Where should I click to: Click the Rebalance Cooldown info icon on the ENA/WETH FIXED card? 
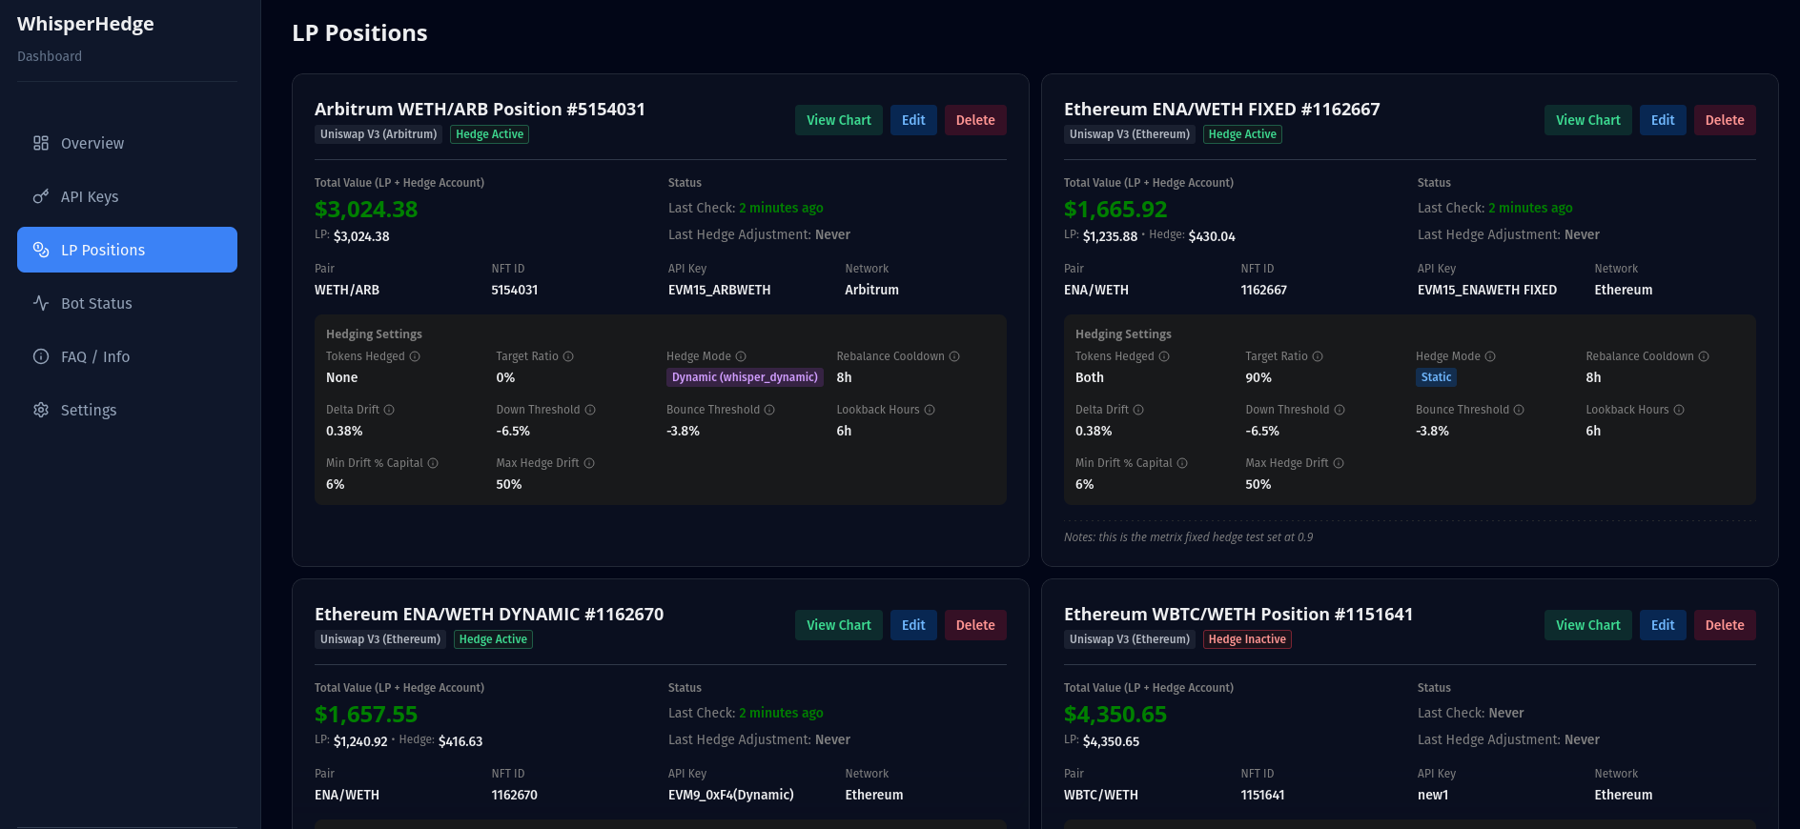pyautogui.click(x=1704, y=356)
